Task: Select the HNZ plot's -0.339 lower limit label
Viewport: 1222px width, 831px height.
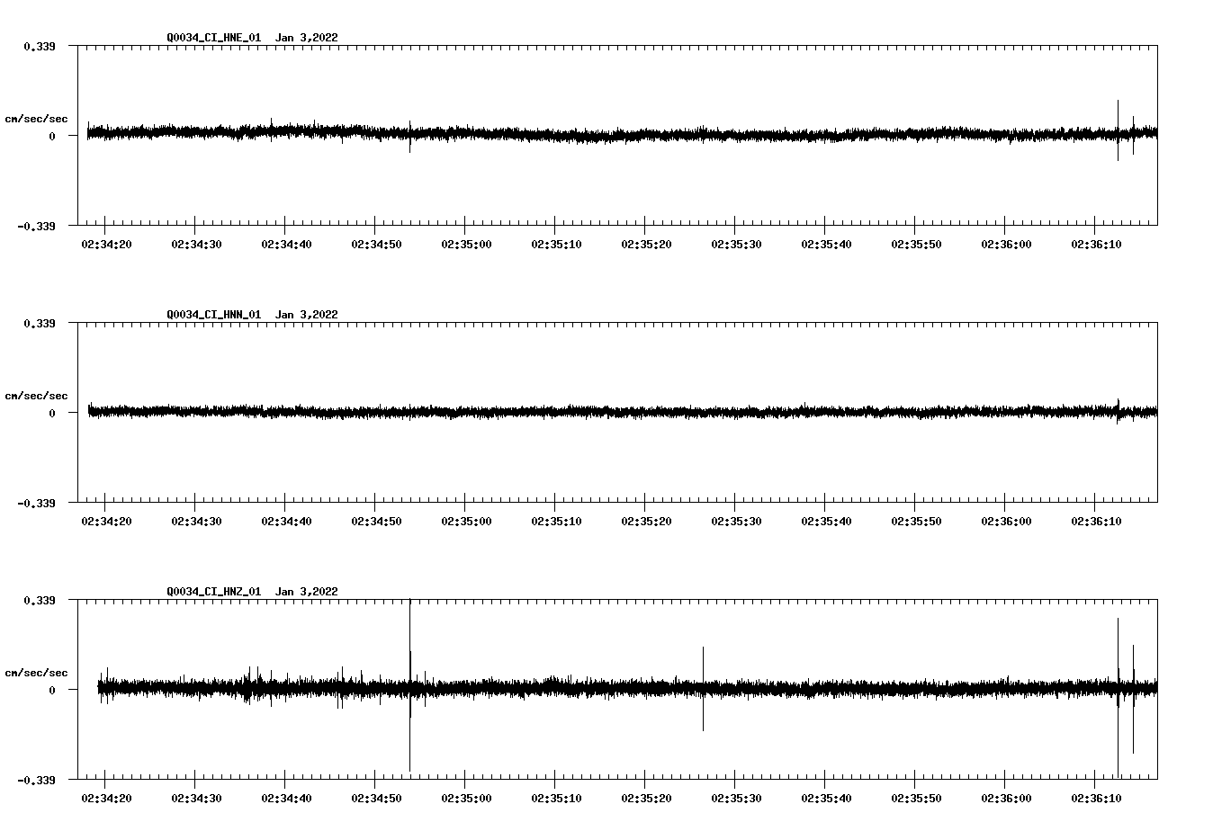Action: click(36, 780)
